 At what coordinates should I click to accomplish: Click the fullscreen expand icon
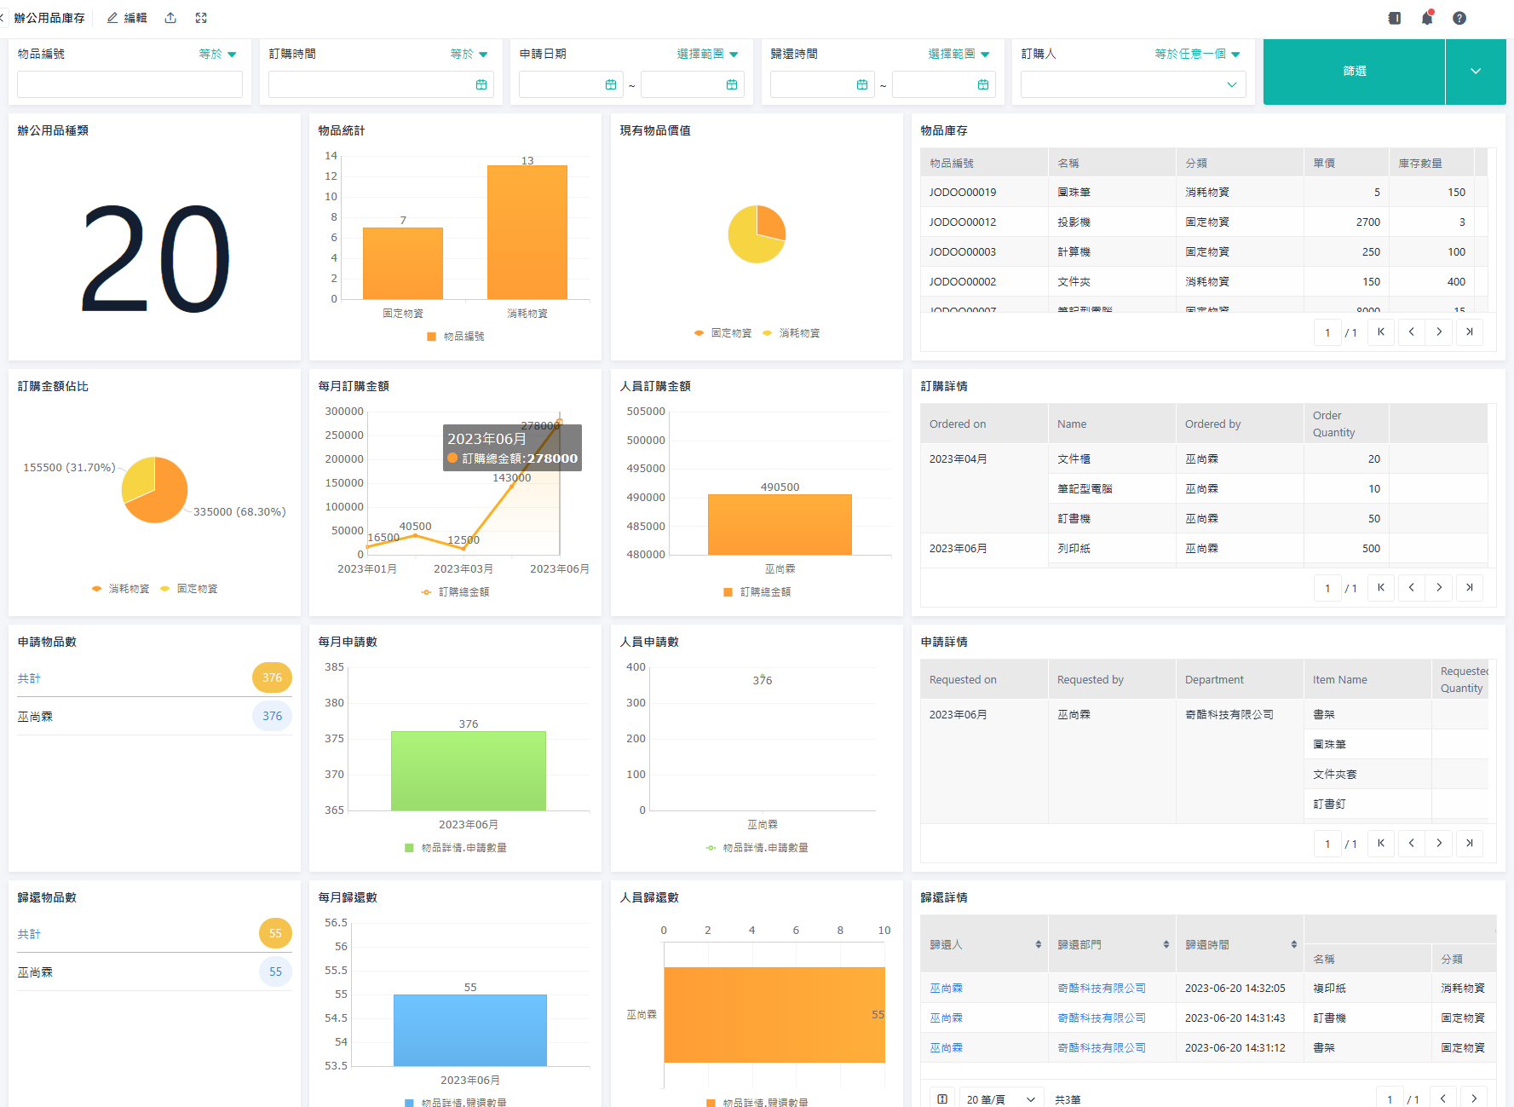(201, 18)
